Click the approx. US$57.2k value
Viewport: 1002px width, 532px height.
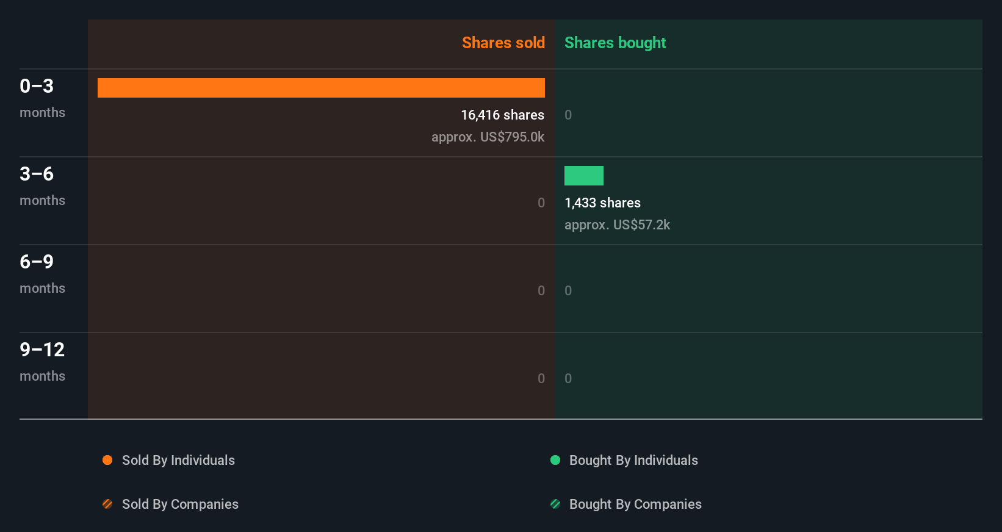tap(617, 225)
